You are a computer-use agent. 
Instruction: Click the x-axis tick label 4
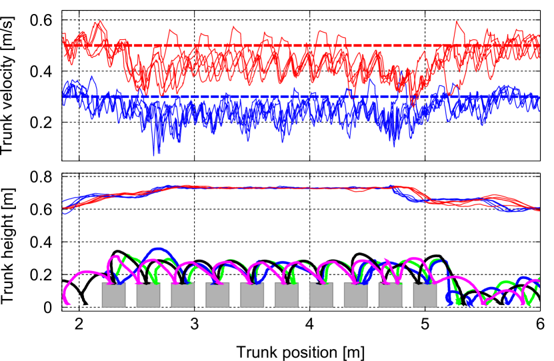(x=309, y=324)
